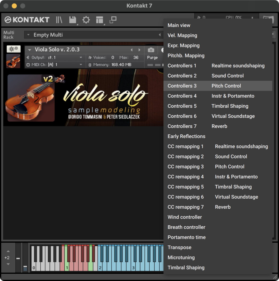The image size is (279, 281).
Task: Select Main view menu entry
Action: [x=218, y=25]
